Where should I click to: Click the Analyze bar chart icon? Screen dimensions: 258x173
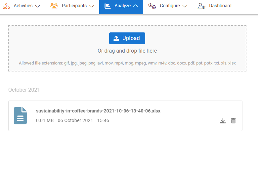click(107, 6)
